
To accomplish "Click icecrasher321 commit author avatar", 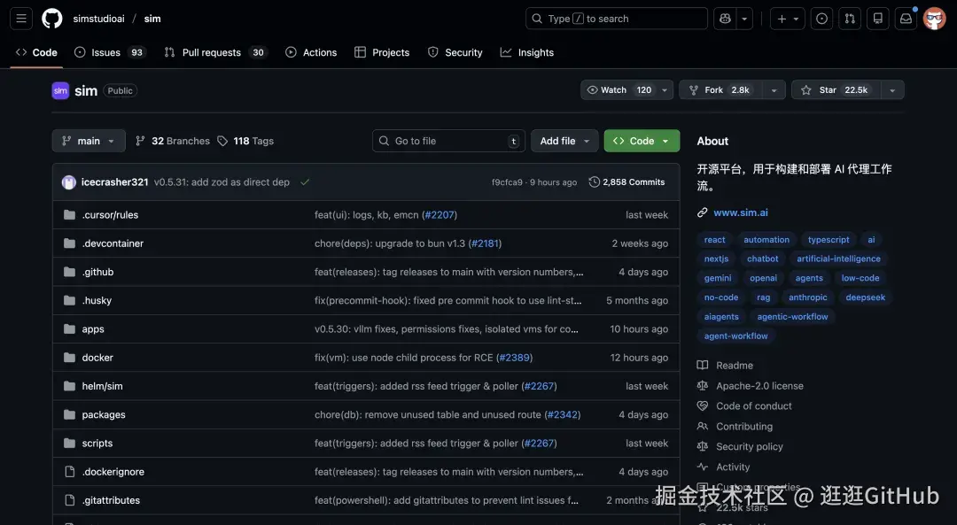I will tap(69, 181).
